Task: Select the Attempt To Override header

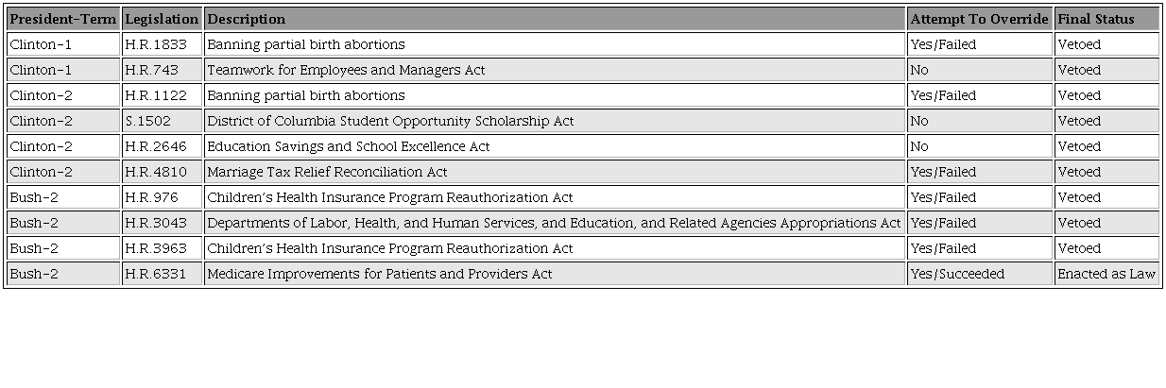Action: pos(980,19)
